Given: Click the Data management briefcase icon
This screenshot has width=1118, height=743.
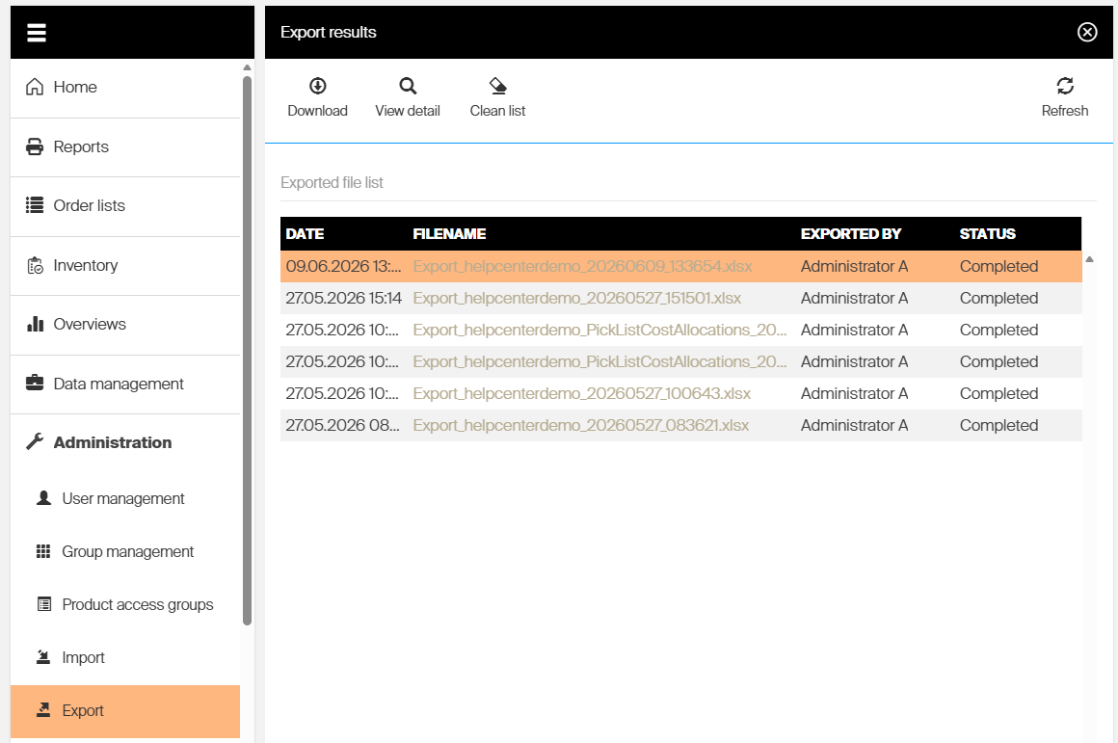Looking at the screenshot, I should tap(35, 383).
